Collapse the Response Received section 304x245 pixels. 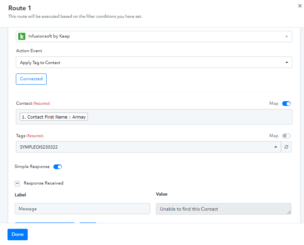17,183
